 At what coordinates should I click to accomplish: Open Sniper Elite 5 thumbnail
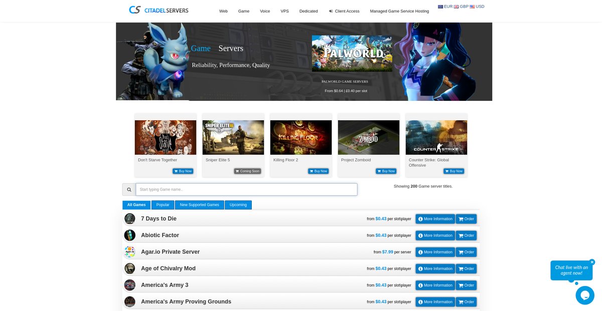click(233, 137)
